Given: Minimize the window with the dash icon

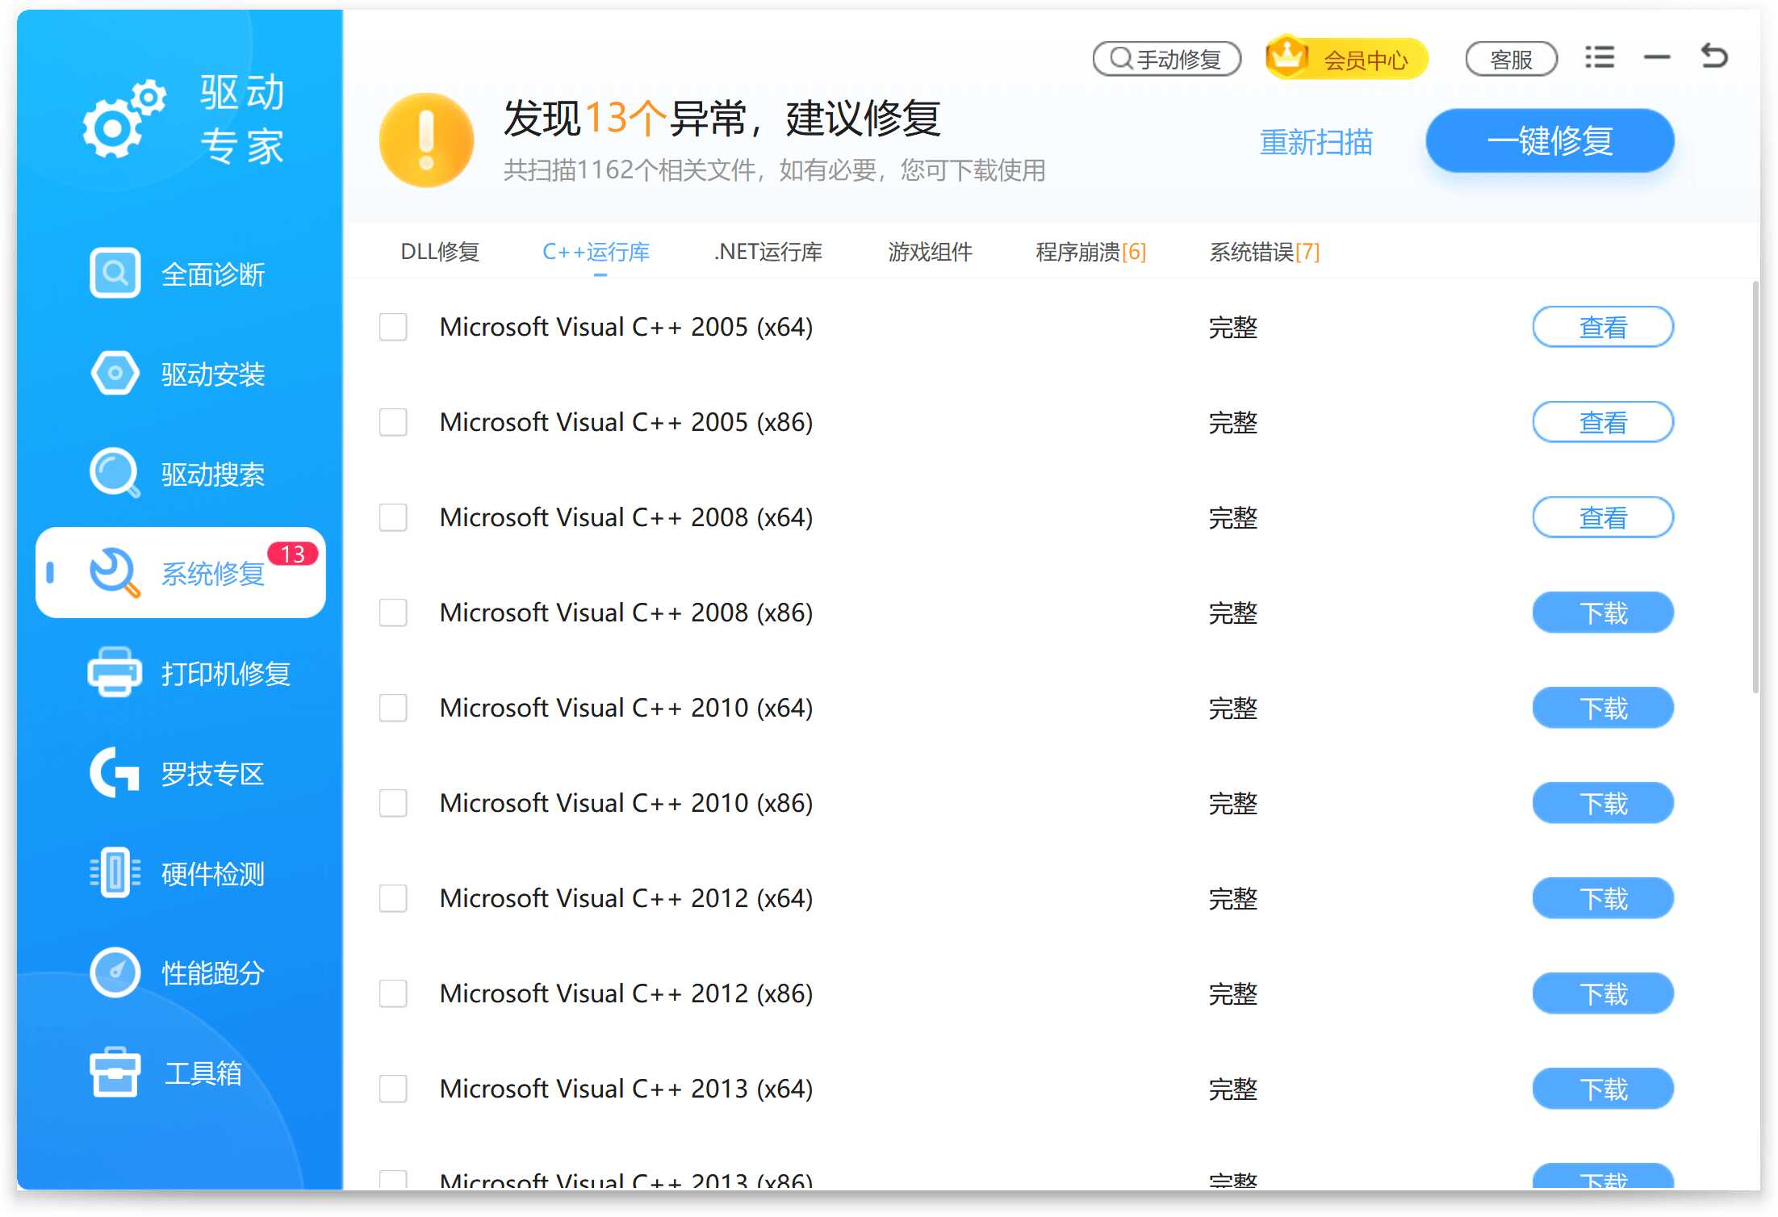Looking at the screenshot, I should pyautogui.click(x=1657, y=57).
